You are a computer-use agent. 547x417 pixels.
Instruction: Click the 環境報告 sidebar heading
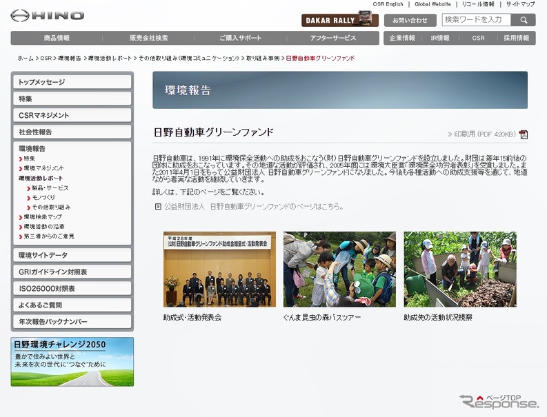click(x=32, y=149)
